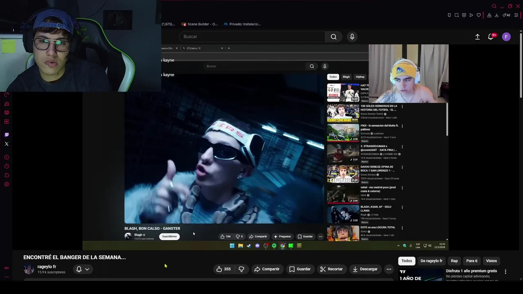Screen dimensions: 523x294
Task: Open browser Settings gear in the sidebar
Action: click(x=7, y=184)
